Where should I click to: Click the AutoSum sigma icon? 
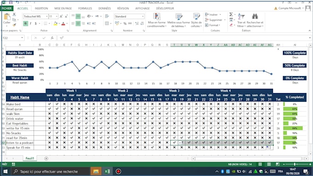point(231,15)
